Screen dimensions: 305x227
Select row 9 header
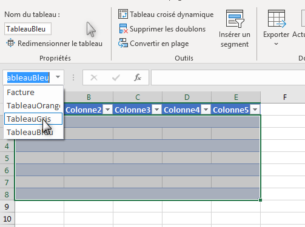coord(7,206)
